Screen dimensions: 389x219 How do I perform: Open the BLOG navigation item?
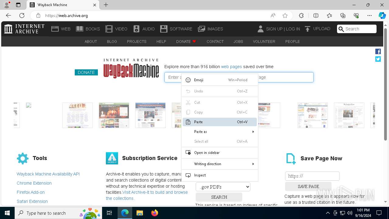[x=112, y=42]
